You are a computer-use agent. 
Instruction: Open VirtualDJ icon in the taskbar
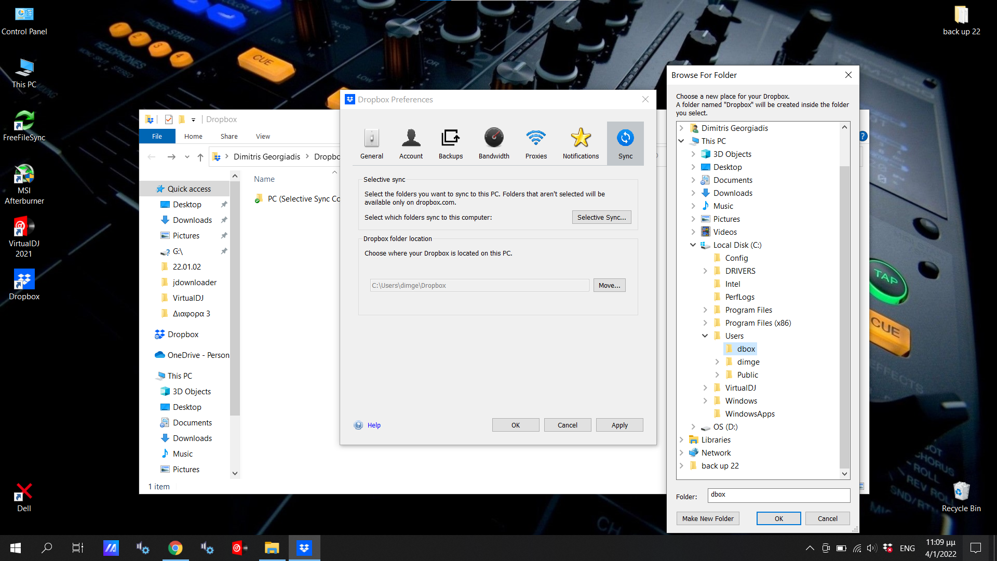coord(239,548)
